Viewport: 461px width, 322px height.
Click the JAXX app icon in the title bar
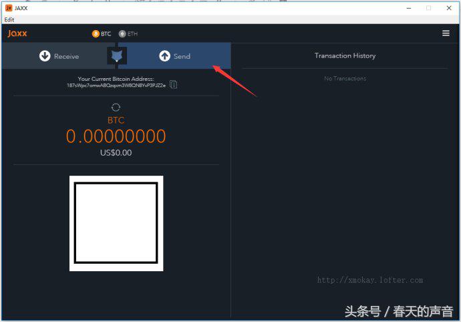[x=9, y=8]
